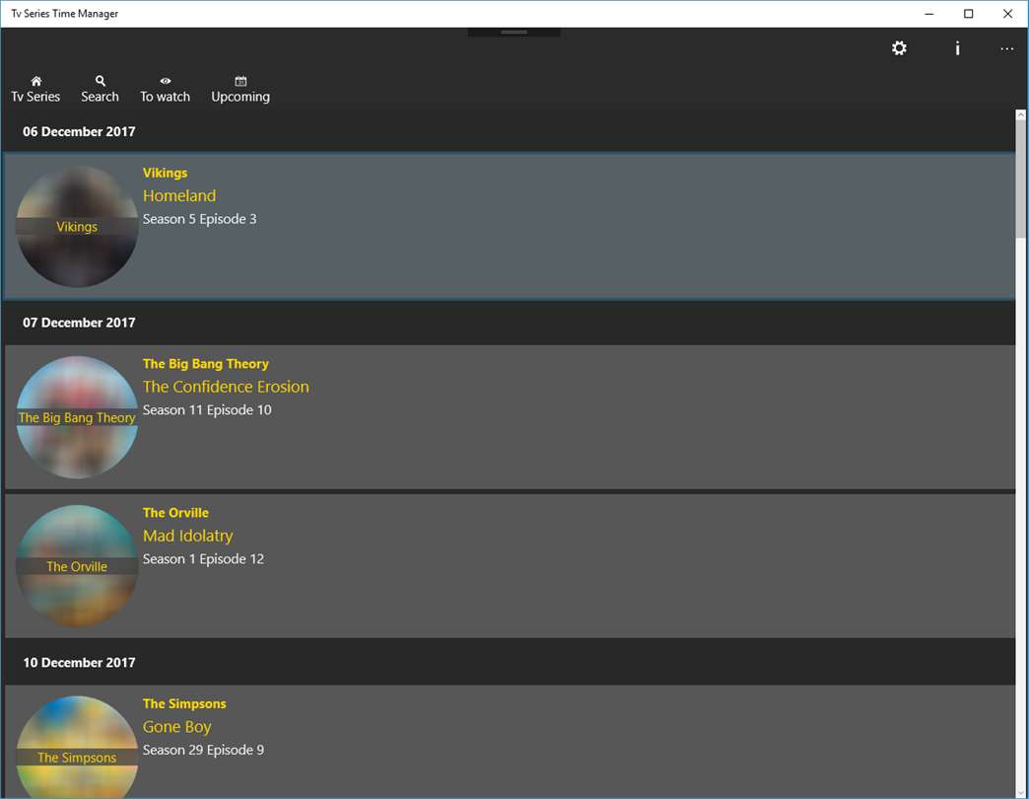
Task: Maximize the Tv Series Time Manager window
Action: (x=968, y=14)
